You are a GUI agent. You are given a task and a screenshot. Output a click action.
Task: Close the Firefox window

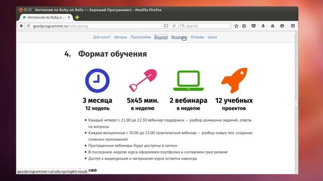[x=21, y=10]
